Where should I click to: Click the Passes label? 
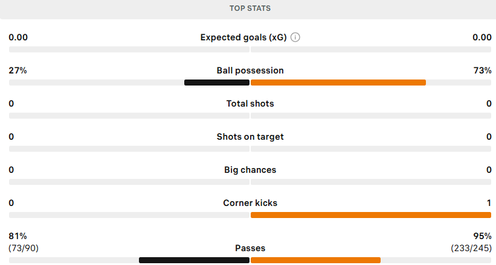250,248
